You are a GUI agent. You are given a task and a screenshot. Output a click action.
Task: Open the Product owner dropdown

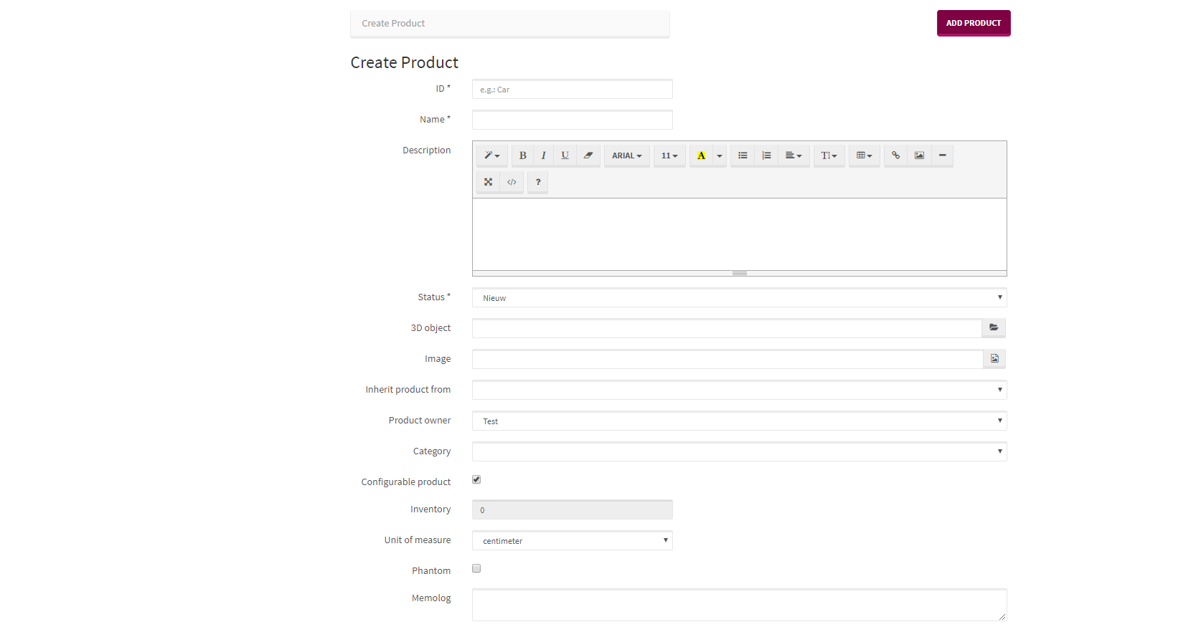(x=739, y=421)
